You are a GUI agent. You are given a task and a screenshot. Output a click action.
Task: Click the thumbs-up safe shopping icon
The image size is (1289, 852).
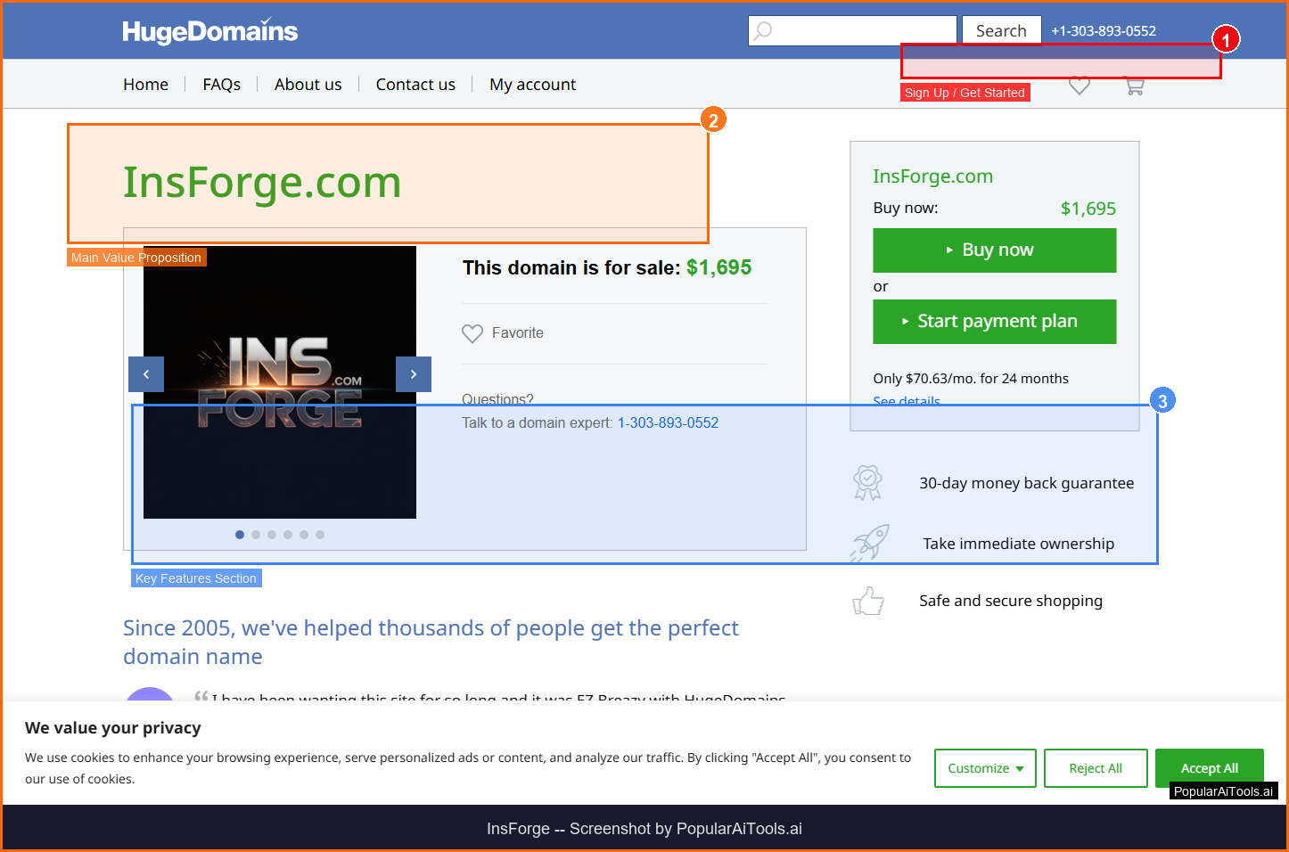[x=867, y=602]
